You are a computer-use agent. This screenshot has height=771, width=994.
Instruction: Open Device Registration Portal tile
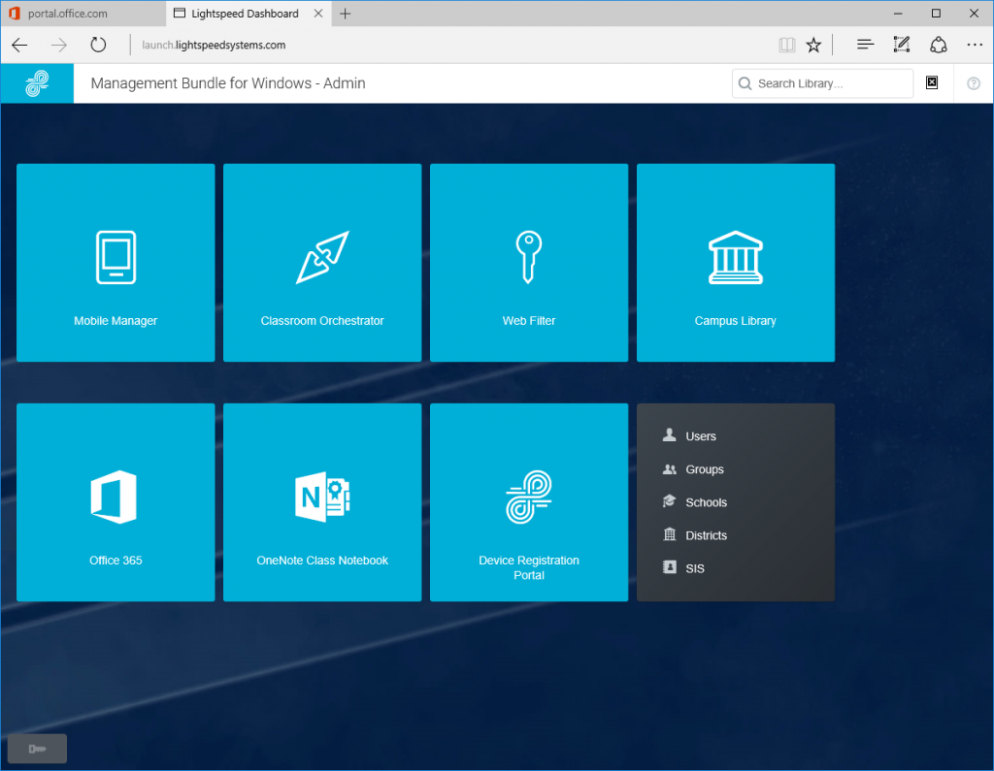coord(529,502)
